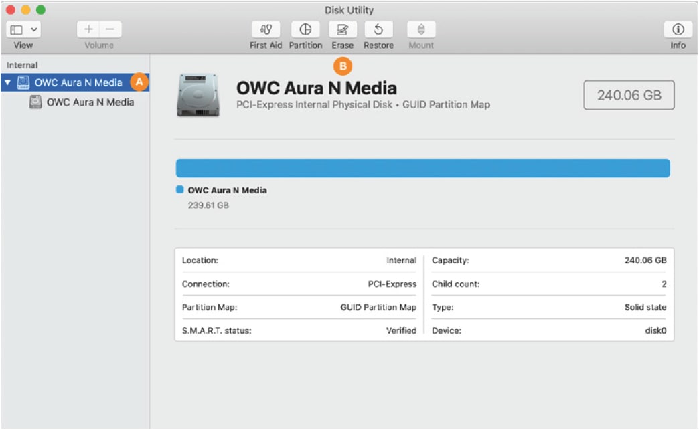Open the Partition tool
699x430 pixels.
pyautogui.click(x=305, y=30)
